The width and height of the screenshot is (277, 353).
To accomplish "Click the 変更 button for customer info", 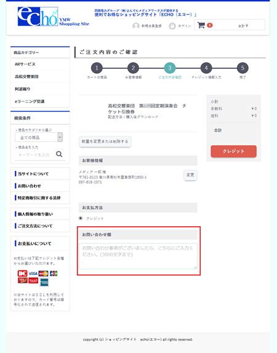I will [190, 175].
